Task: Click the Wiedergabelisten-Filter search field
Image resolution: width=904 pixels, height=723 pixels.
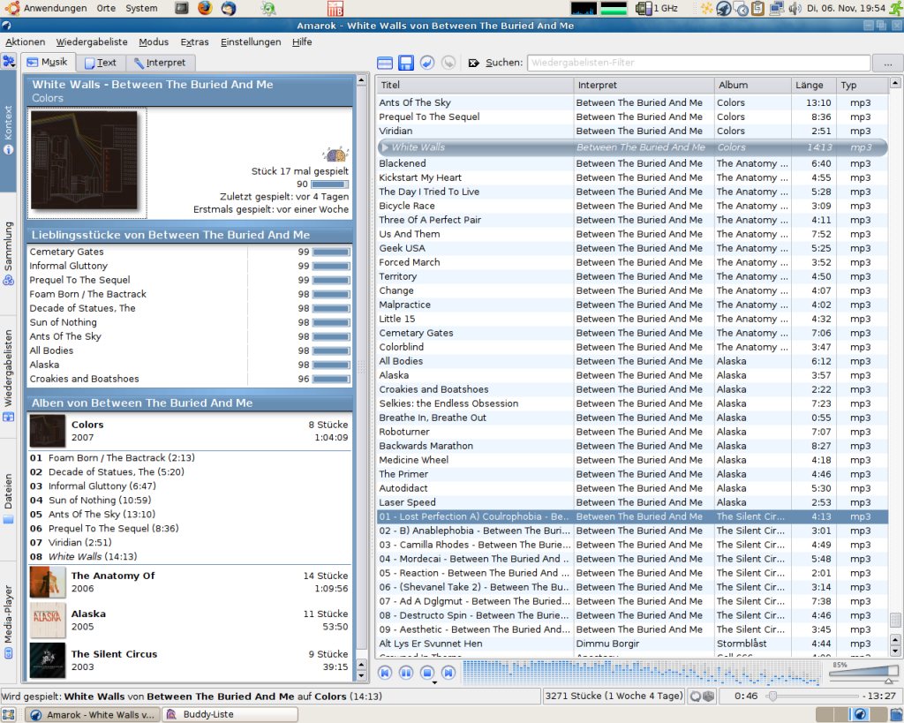Action: [698, 63]
